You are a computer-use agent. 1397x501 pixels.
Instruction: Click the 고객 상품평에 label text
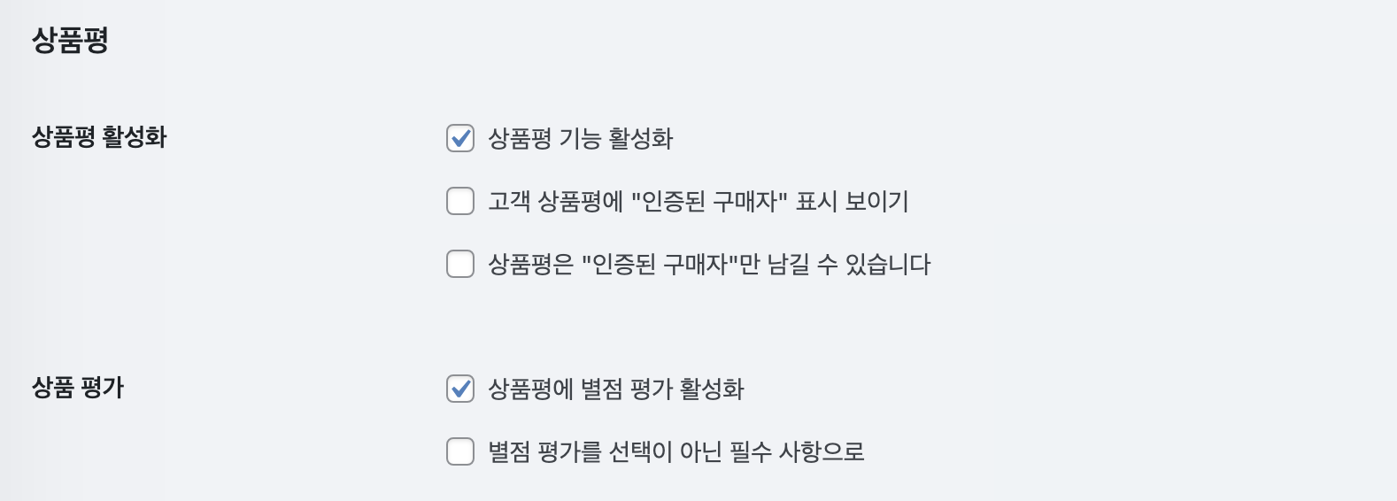coord(556,202)
